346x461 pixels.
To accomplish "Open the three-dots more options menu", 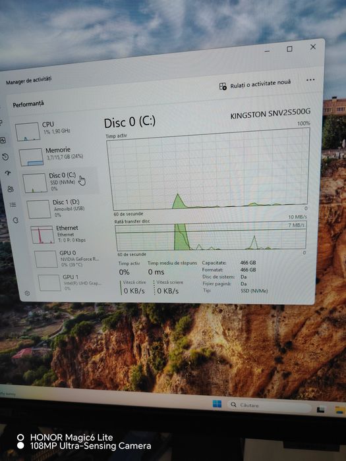I will (x=310, y=80).
